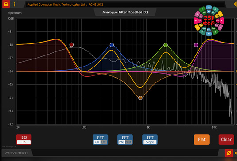Screen dimensions: 237x161
Task: Click the orange arrow at the title bar end
Action: pos(235,4)
